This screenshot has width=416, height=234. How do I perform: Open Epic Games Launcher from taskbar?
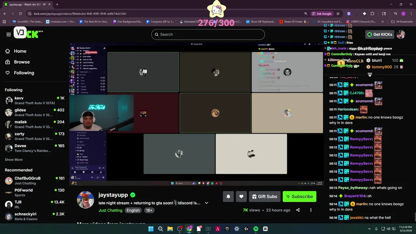(x=227, y=229)
